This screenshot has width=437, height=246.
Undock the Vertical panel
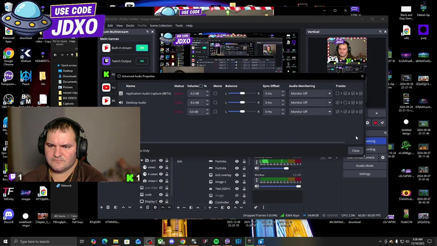[380, 32]
